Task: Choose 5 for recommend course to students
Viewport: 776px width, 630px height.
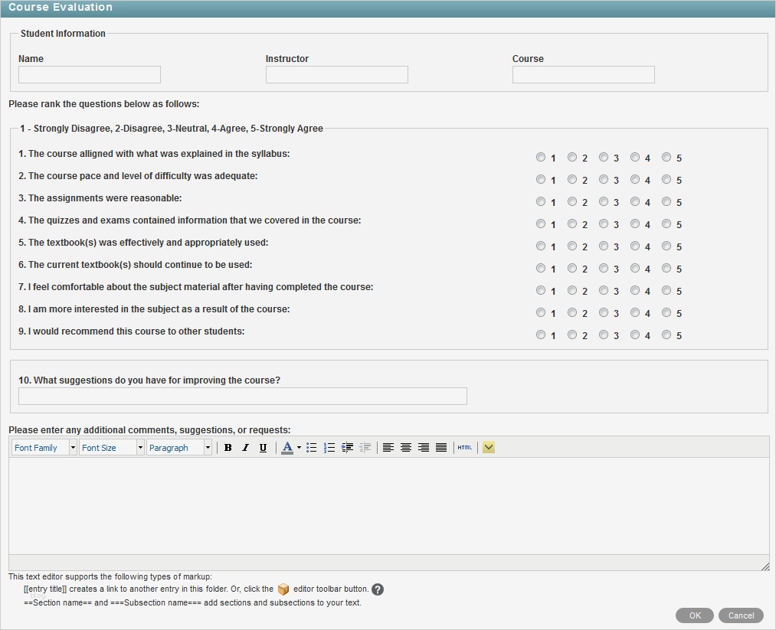Action: coord(666,335)
